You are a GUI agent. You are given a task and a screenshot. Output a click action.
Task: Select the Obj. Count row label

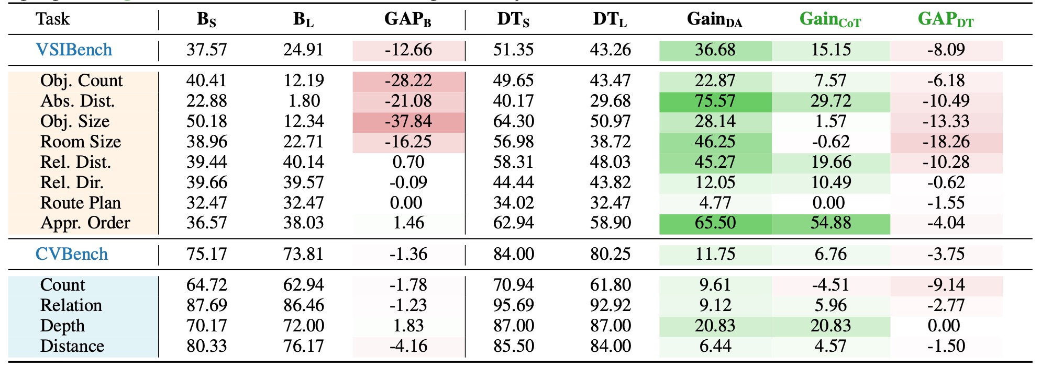81,81
